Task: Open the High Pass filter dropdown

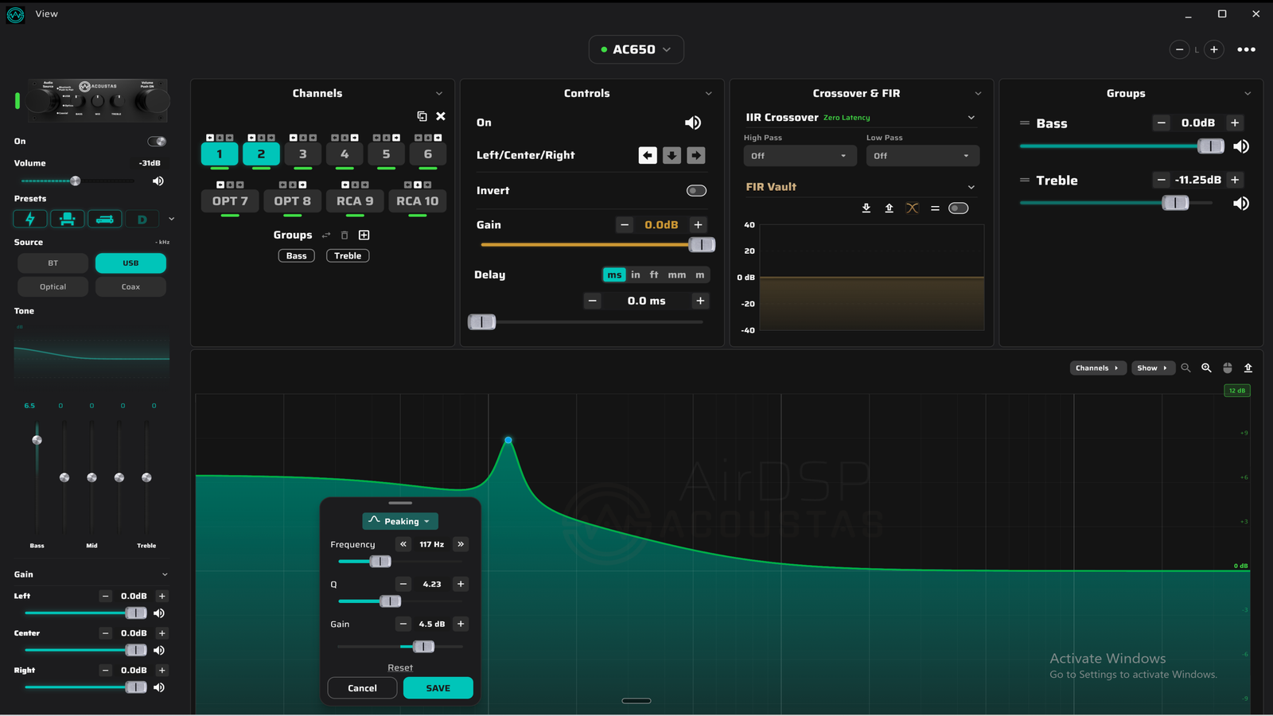Action: (x=800, y=156)
